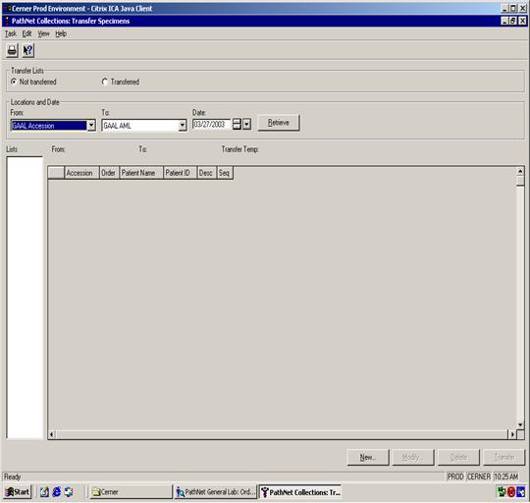Click the vertical scrollbar up arrow
The height and width of the screenshot is (503, 530).
pyautogui.click(x=520, y=171)
